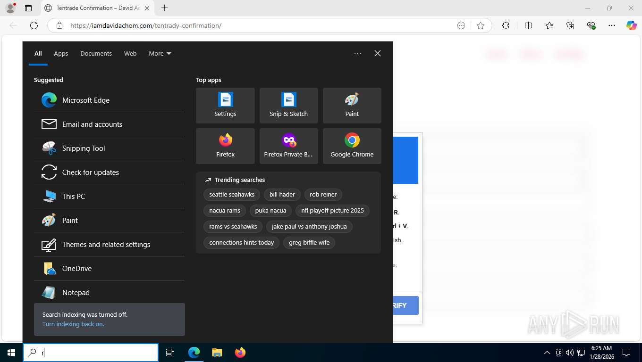Search trending bill hader
Screen dimensions: 642x362
pyautogui.click(x=282, y=194)
